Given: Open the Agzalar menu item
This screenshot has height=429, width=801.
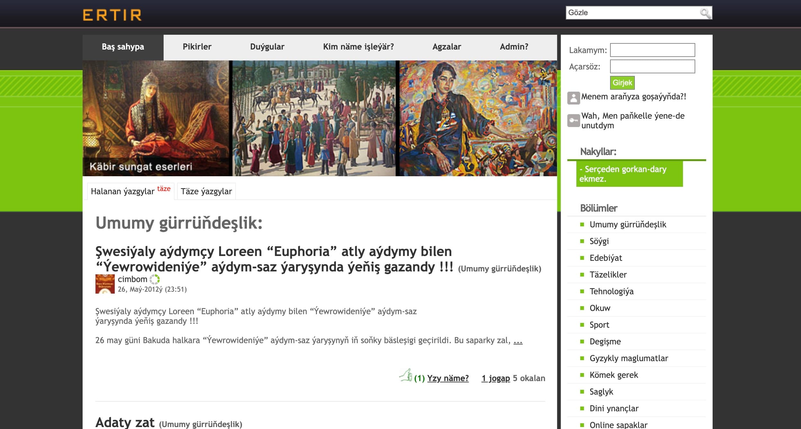Looking at the screenshot, I should click(x=446, y=47).
